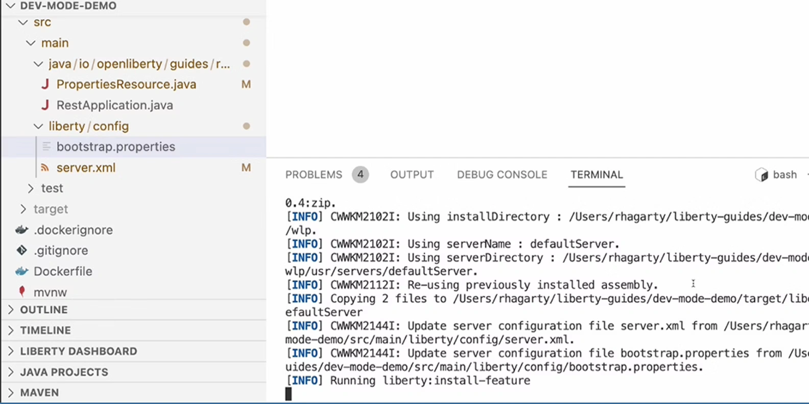Click the properties file icon beside bootstrap.properties

(x=46, y=147)
